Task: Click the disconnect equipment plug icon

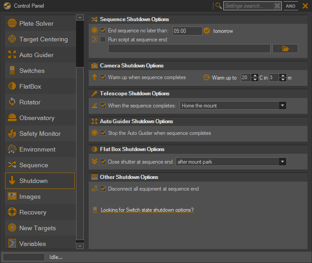Action: coord(95,188)
